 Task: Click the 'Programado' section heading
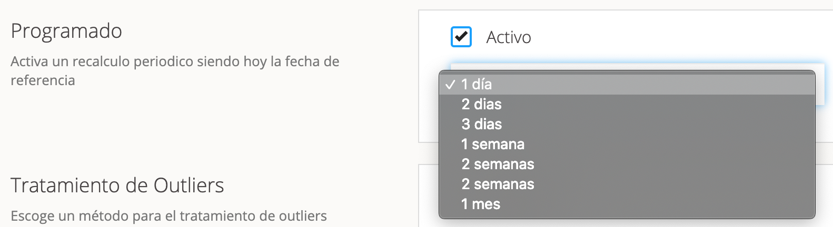[66, 31]
